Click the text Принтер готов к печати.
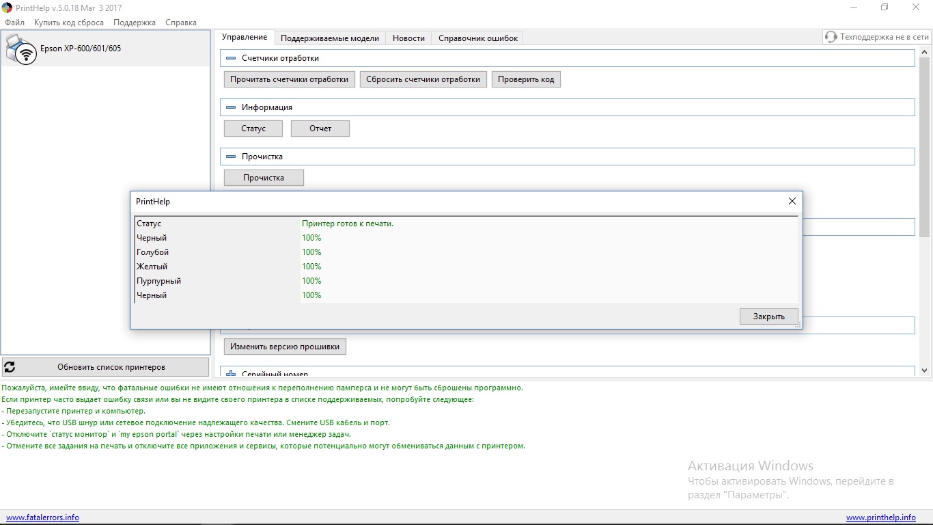 click(348, 224)
